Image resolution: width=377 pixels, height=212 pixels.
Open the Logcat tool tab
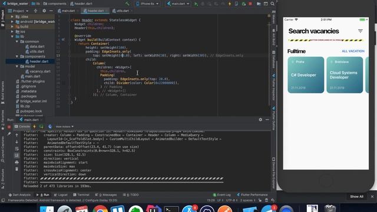[x=61, y=195]
